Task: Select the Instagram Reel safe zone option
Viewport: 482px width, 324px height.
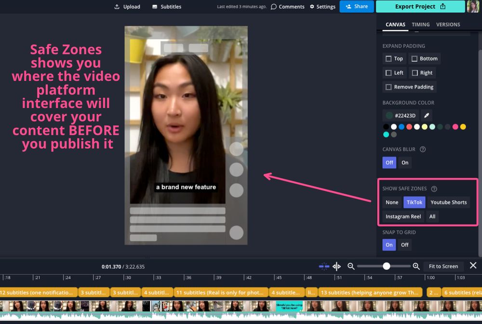Action: pyautogui.click(x=402, y=216)
